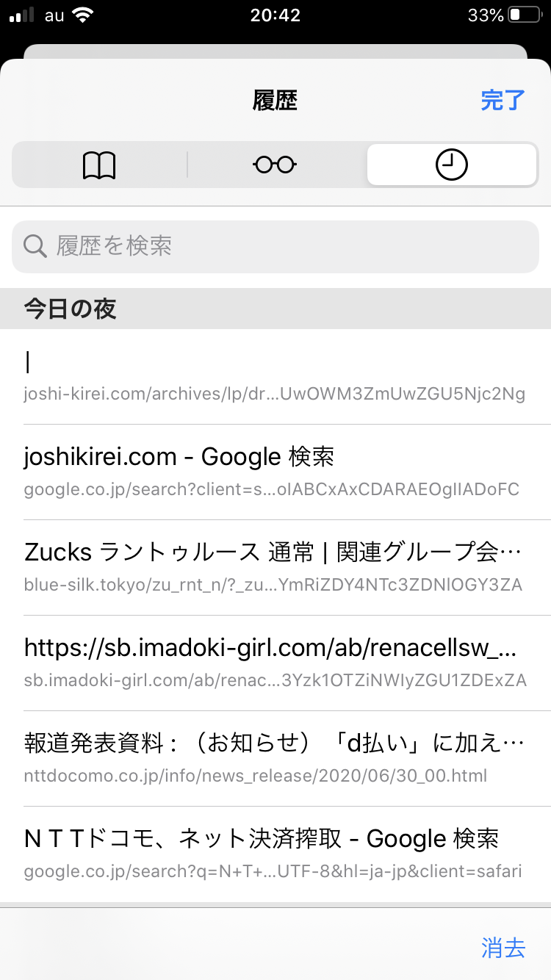Image resolution: width=551 pixels, height=980 pixels.
Task: Tap the cellular signal bars icon
Action: [x=23, y=15]
